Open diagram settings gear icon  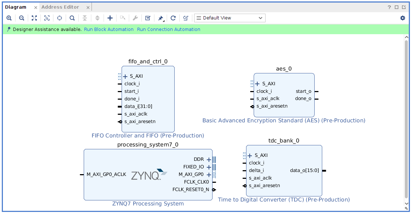click(403, 18)
